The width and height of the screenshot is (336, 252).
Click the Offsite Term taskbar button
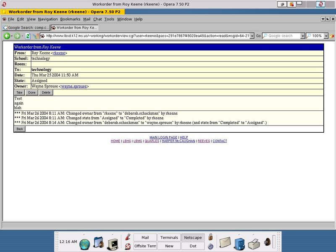[x=145, y=246]
